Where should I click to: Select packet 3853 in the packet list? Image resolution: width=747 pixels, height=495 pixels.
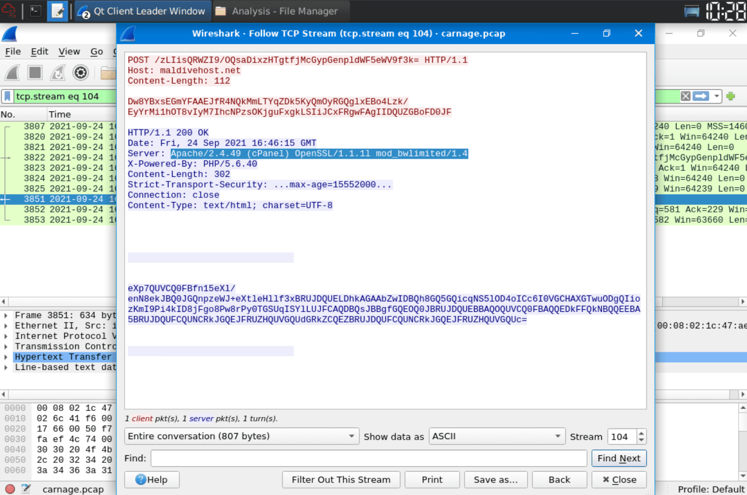click(x=58, y=220)
